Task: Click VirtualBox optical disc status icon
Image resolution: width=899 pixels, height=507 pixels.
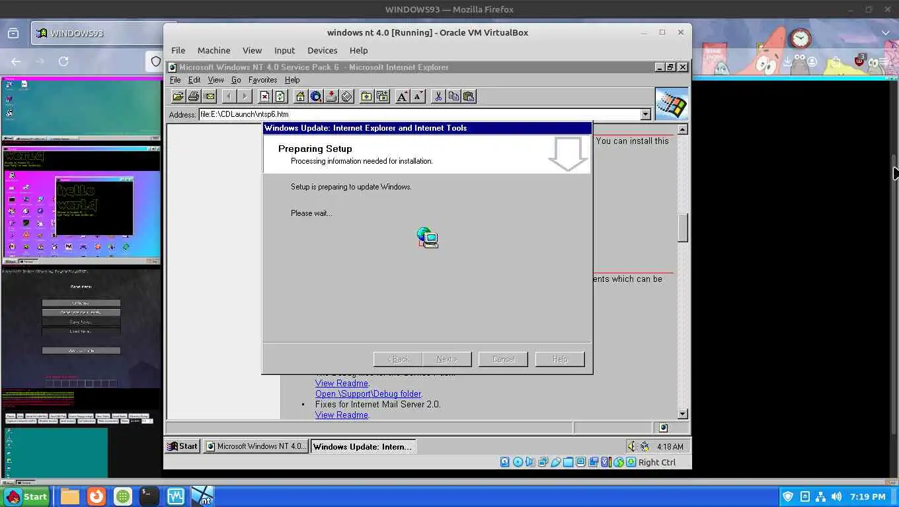Action: coord(518,462)
